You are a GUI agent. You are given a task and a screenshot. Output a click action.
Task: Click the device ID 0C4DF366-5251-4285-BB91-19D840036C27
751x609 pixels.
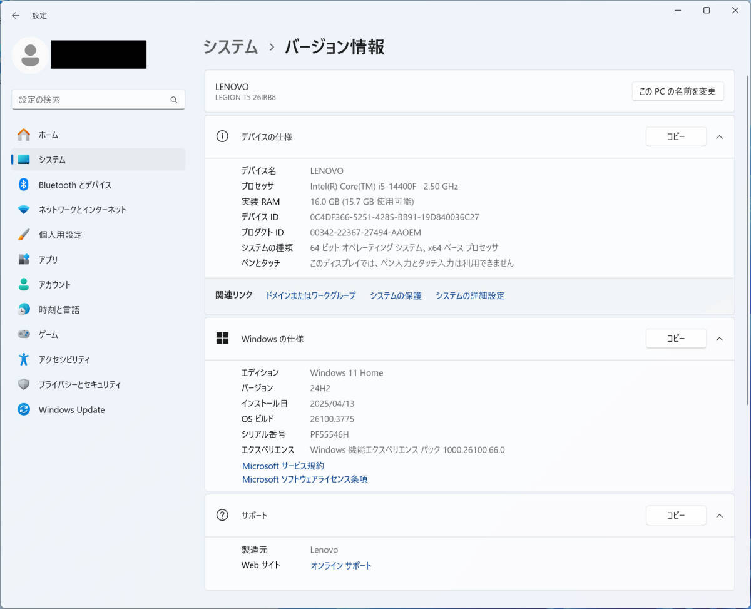click(x=394, y=217)
